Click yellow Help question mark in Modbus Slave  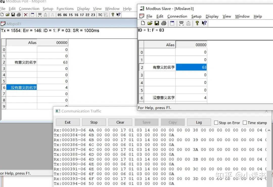pyautogui.click(x=197, y=23)
